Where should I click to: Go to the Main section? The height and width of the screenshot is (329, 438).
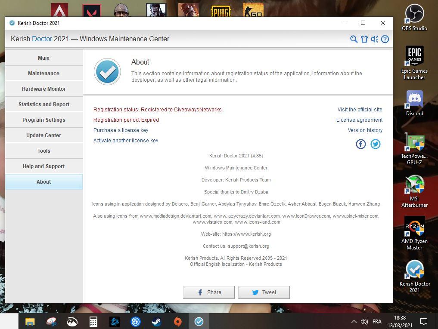click(x=44, y=58)
